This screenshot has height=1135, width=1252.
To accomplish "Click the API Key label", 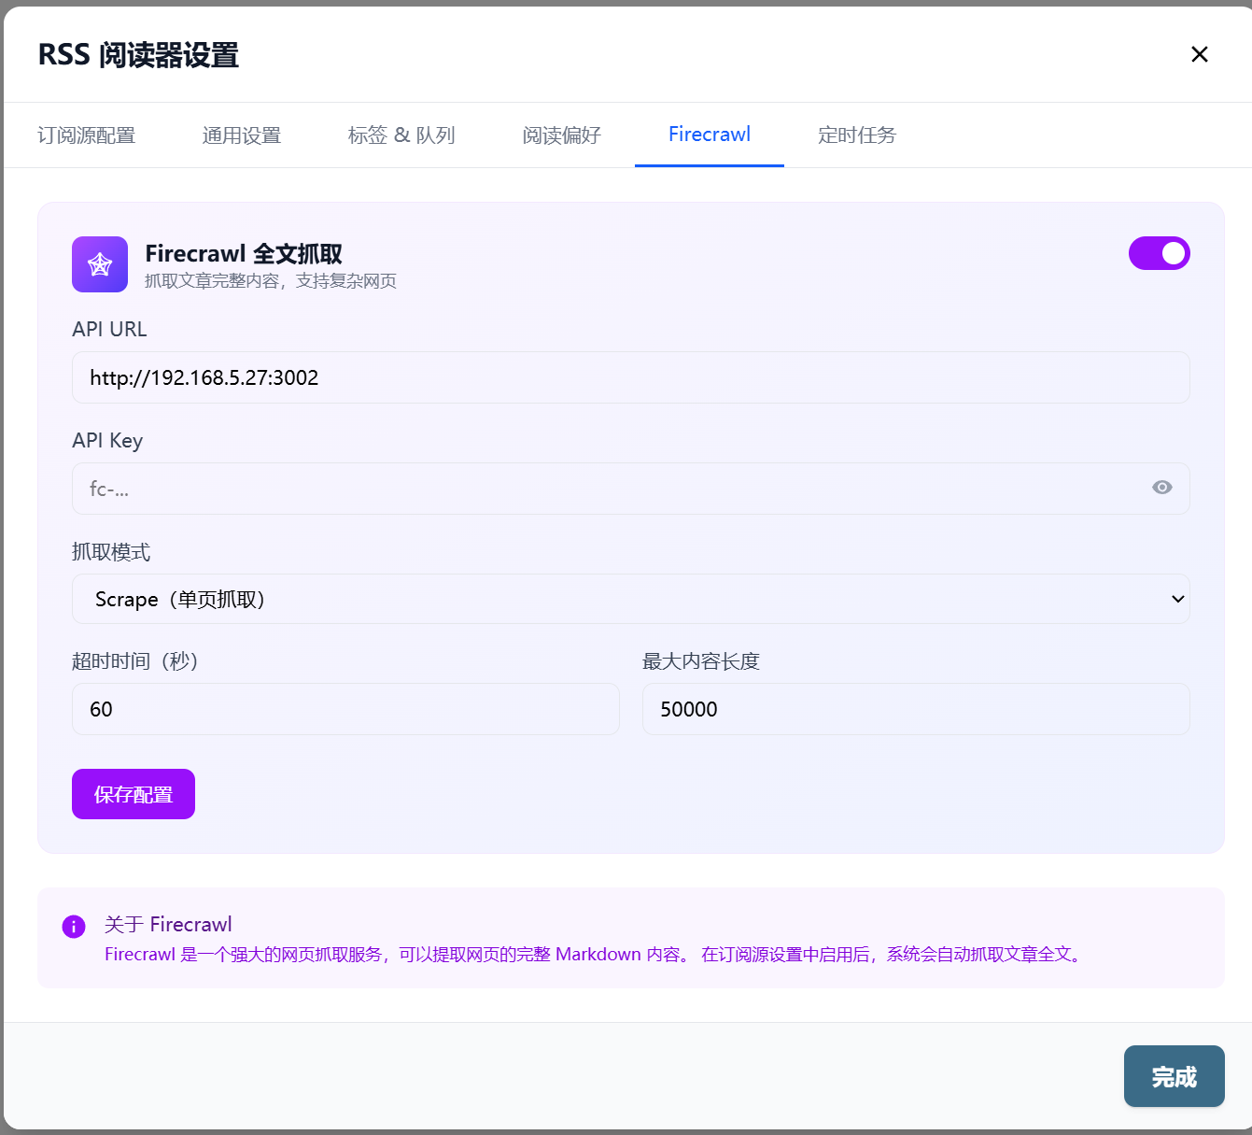I will click(x=107, y=441).
